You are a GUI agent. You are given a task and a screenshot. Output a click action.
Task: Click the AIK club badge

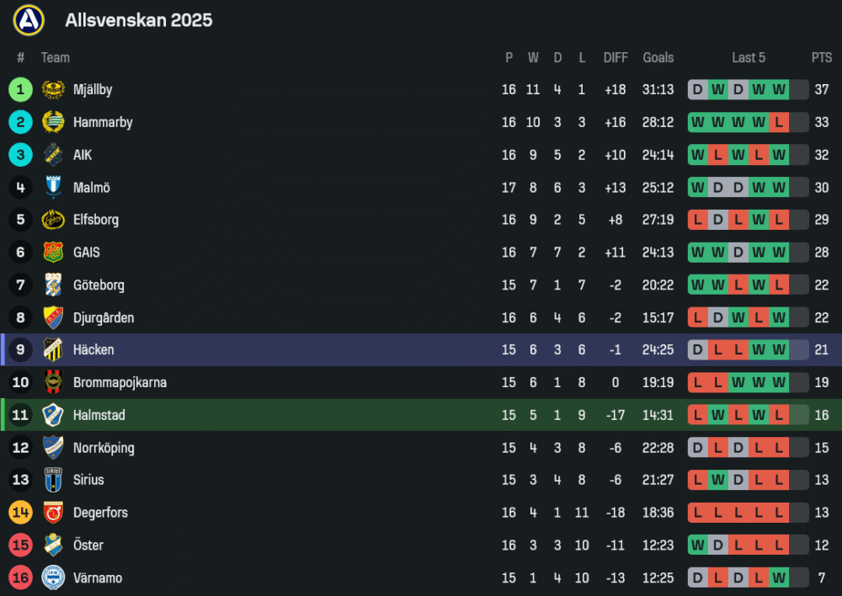tap(53, 155)
